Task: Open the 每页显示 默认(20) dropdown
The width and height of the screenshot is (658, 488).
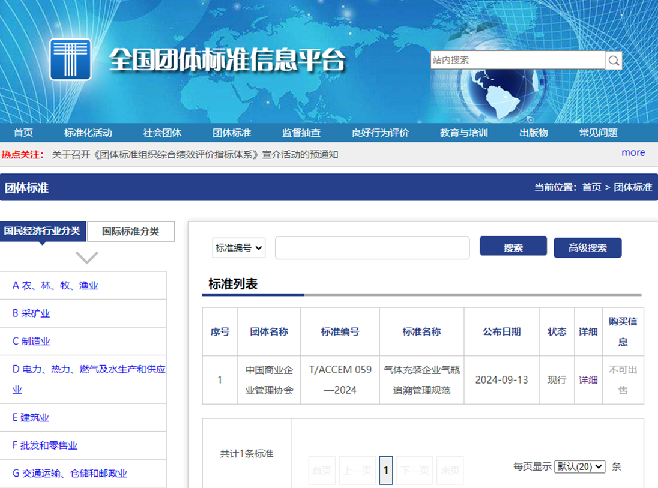Action: 579,466
